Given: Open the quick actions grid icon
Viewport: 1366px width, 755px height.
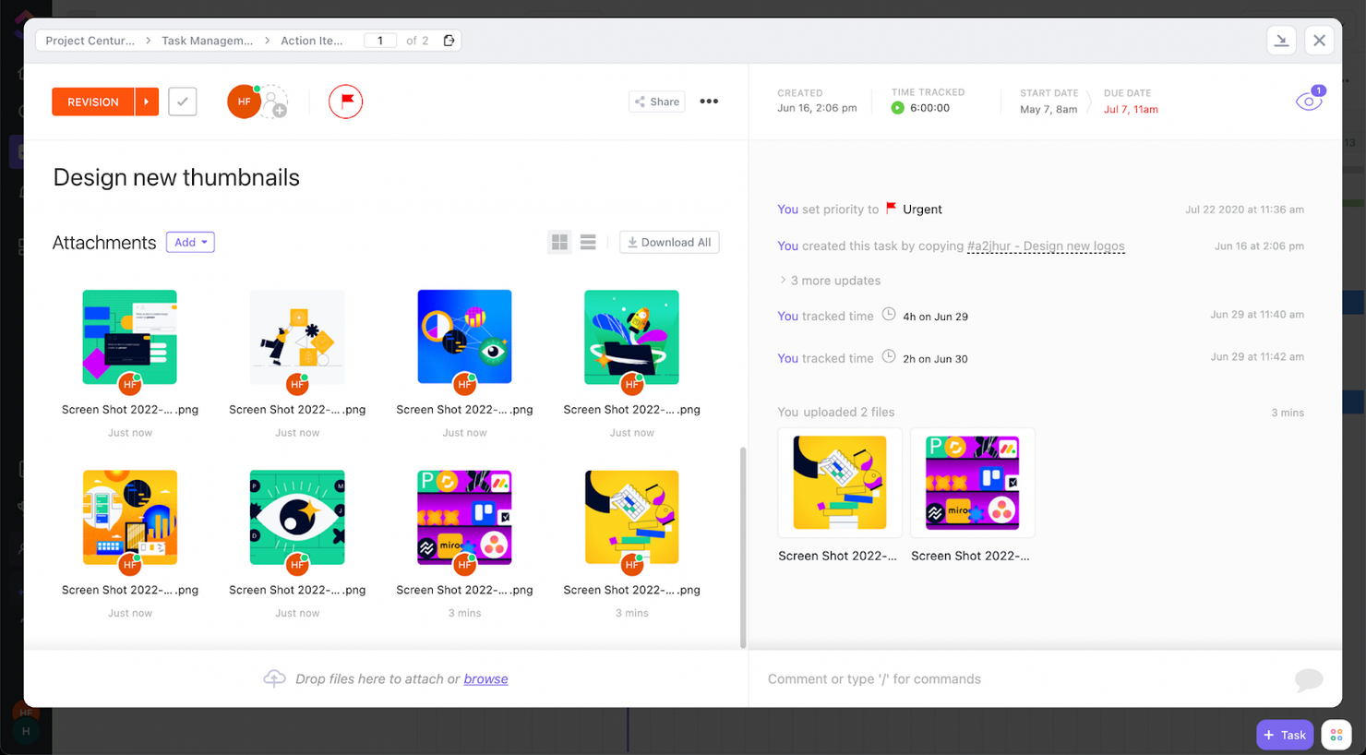Looking at the screenshot, I should point(1336,735).
